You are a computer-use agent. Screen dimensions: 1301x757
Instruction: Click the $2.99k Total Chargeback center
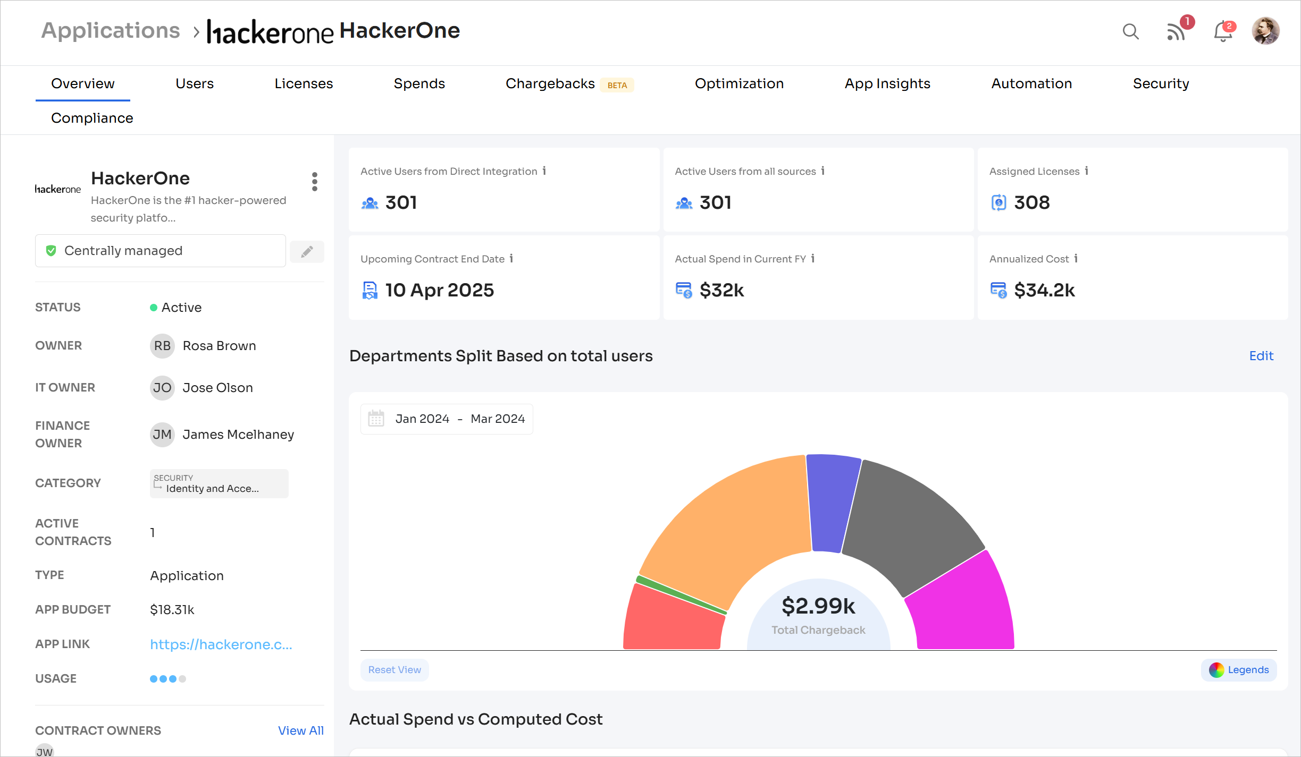[x=818, y=615]
